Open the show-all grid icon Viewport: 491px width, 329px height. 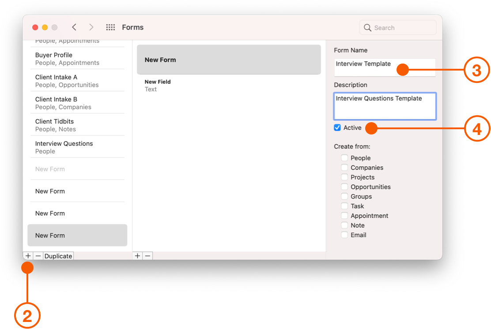tap(110, 27)
